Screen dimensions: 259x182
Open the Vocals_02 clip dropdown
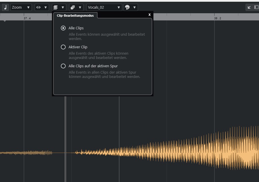104,7
